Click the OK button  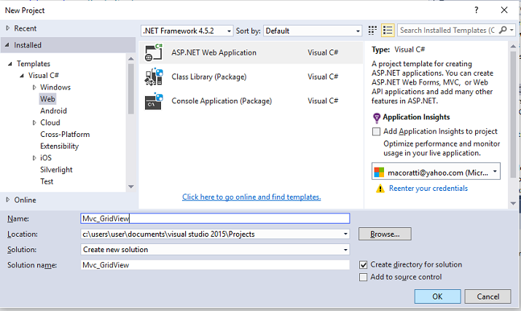[438, 296]
